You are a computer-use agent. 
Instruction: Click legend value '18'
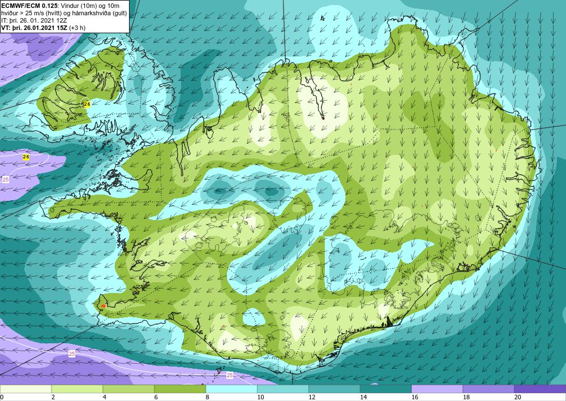coord(466,398)
